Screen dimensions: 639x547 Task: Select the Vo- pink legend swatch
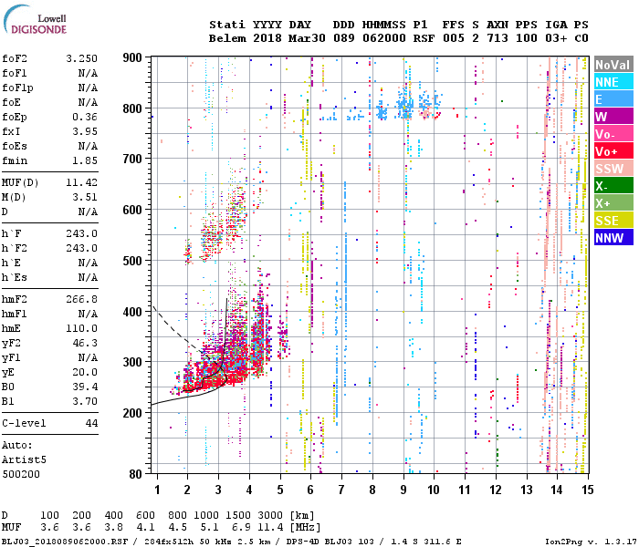(613, 133)
